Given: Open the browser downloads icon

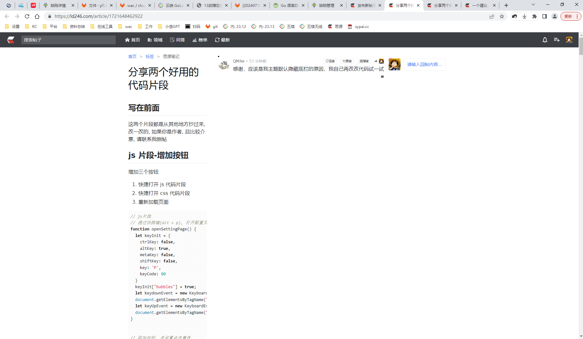Looking at the screenshot, I should [x=525, y=16].
